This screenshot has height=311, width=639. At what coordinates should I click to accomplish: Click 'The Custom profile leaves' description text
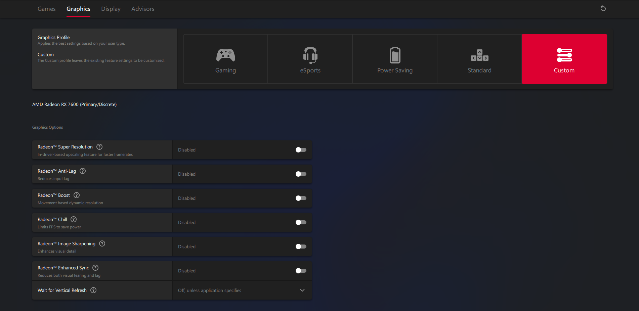(101, 60)
